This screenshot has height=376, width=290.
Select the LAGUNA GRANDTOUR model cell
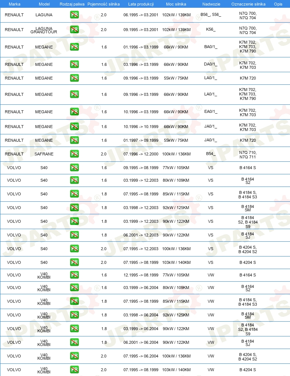click(x=44, y=30)
